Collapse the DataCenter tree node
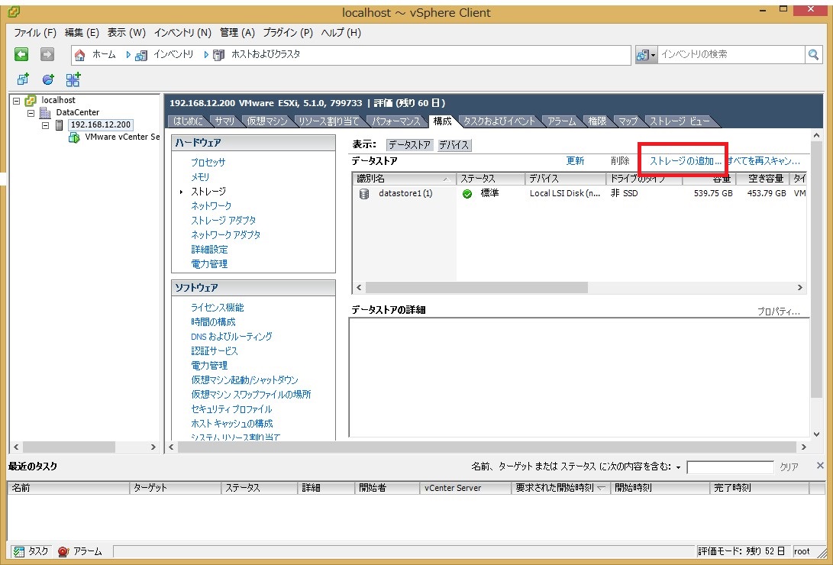The width and height of the screenshot is (833, 565). [x=31, y=112]
